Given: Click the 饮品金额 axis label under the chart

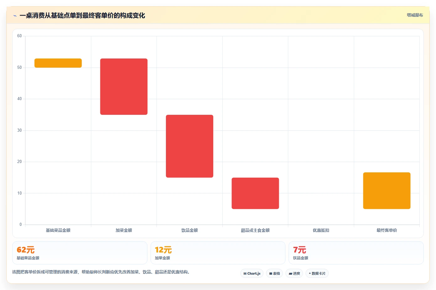Looking at the screenshot, I should 189,230.
